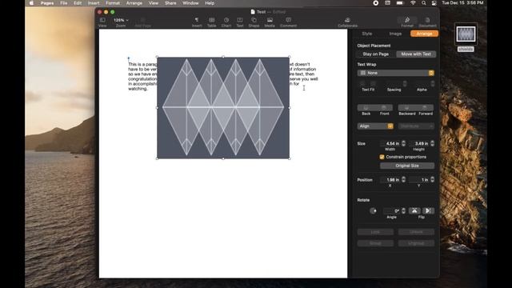
Task: Click the Text box toolbar icon
Action: 240,20
